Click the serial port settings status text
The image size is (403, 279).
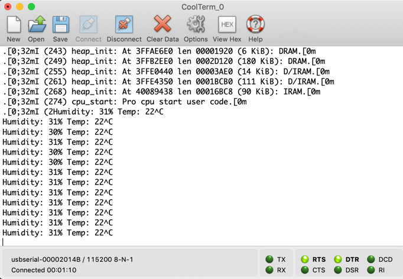72,259
